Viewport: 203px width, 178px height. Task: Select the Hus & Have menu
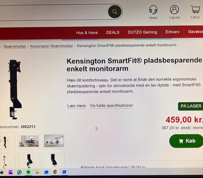87,33
